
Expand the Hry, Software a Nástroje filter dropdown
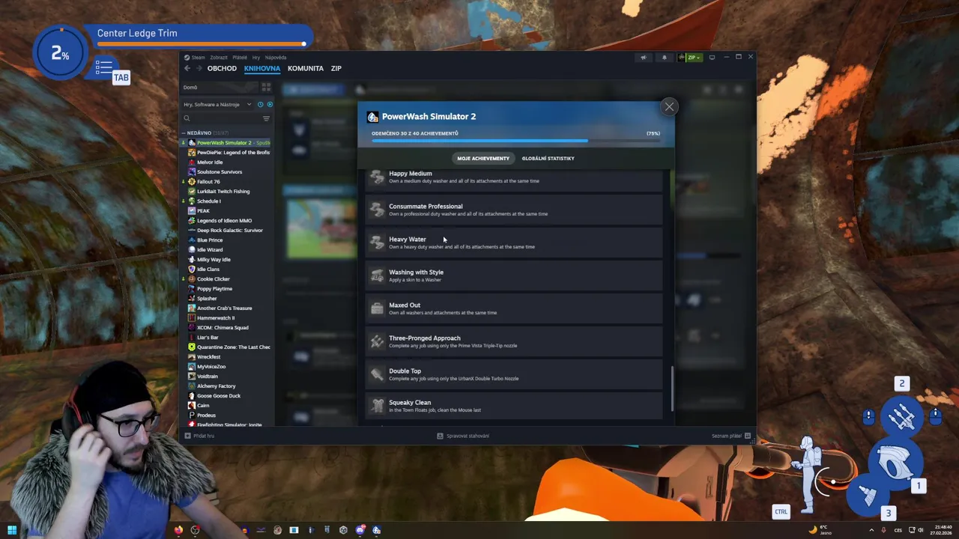pyautogui.click(x=217, y=104)
